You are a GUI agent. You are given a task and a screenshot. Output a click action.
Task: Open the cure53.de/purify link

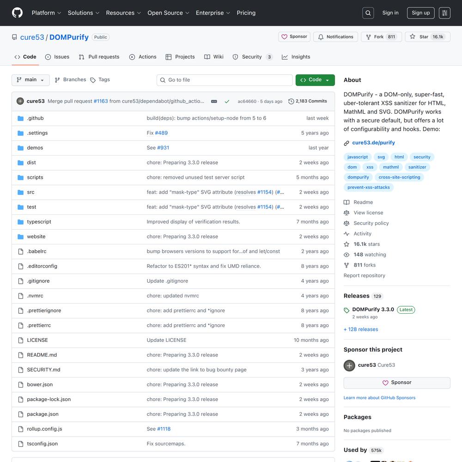(x=373, y=143)
